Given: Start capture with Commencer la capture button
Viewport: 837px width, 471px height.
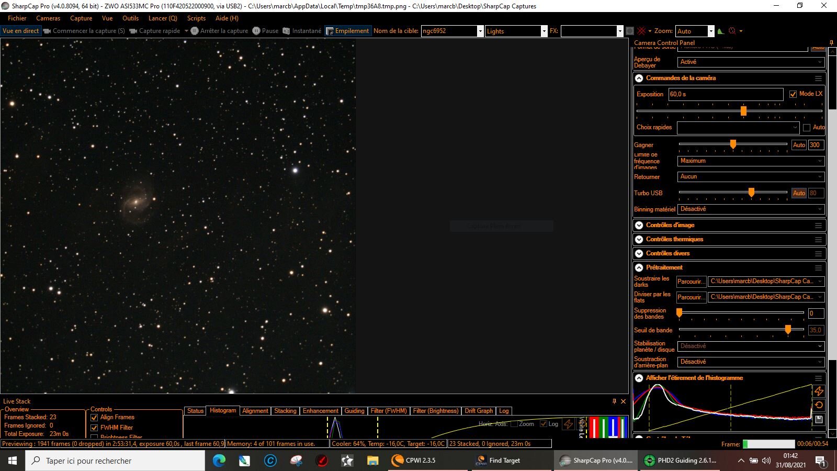Looking at the screenshot, I should [84, 31].
